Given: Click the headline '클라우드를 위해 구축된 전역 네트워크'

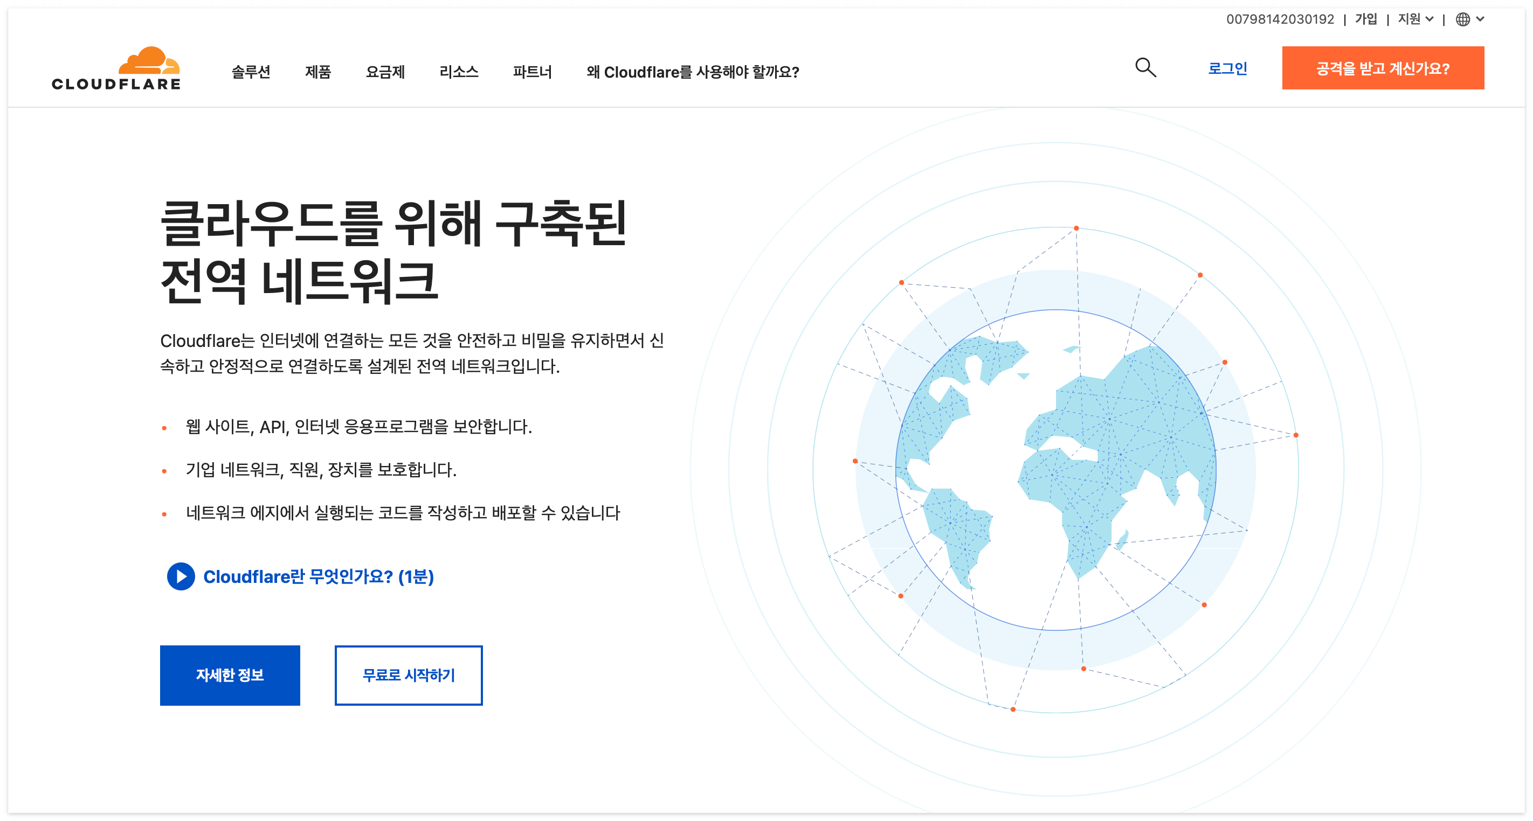Looking at the screenshot, I should pyautogui.click(x=393, y=251).
